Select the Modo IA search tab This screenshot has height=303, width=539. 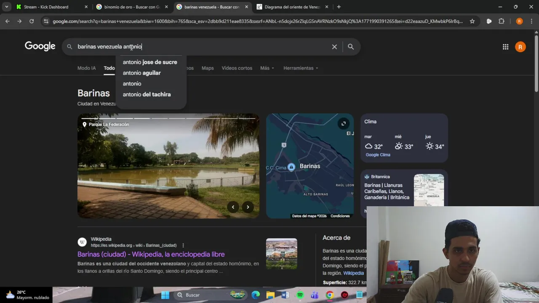[87, 68]
